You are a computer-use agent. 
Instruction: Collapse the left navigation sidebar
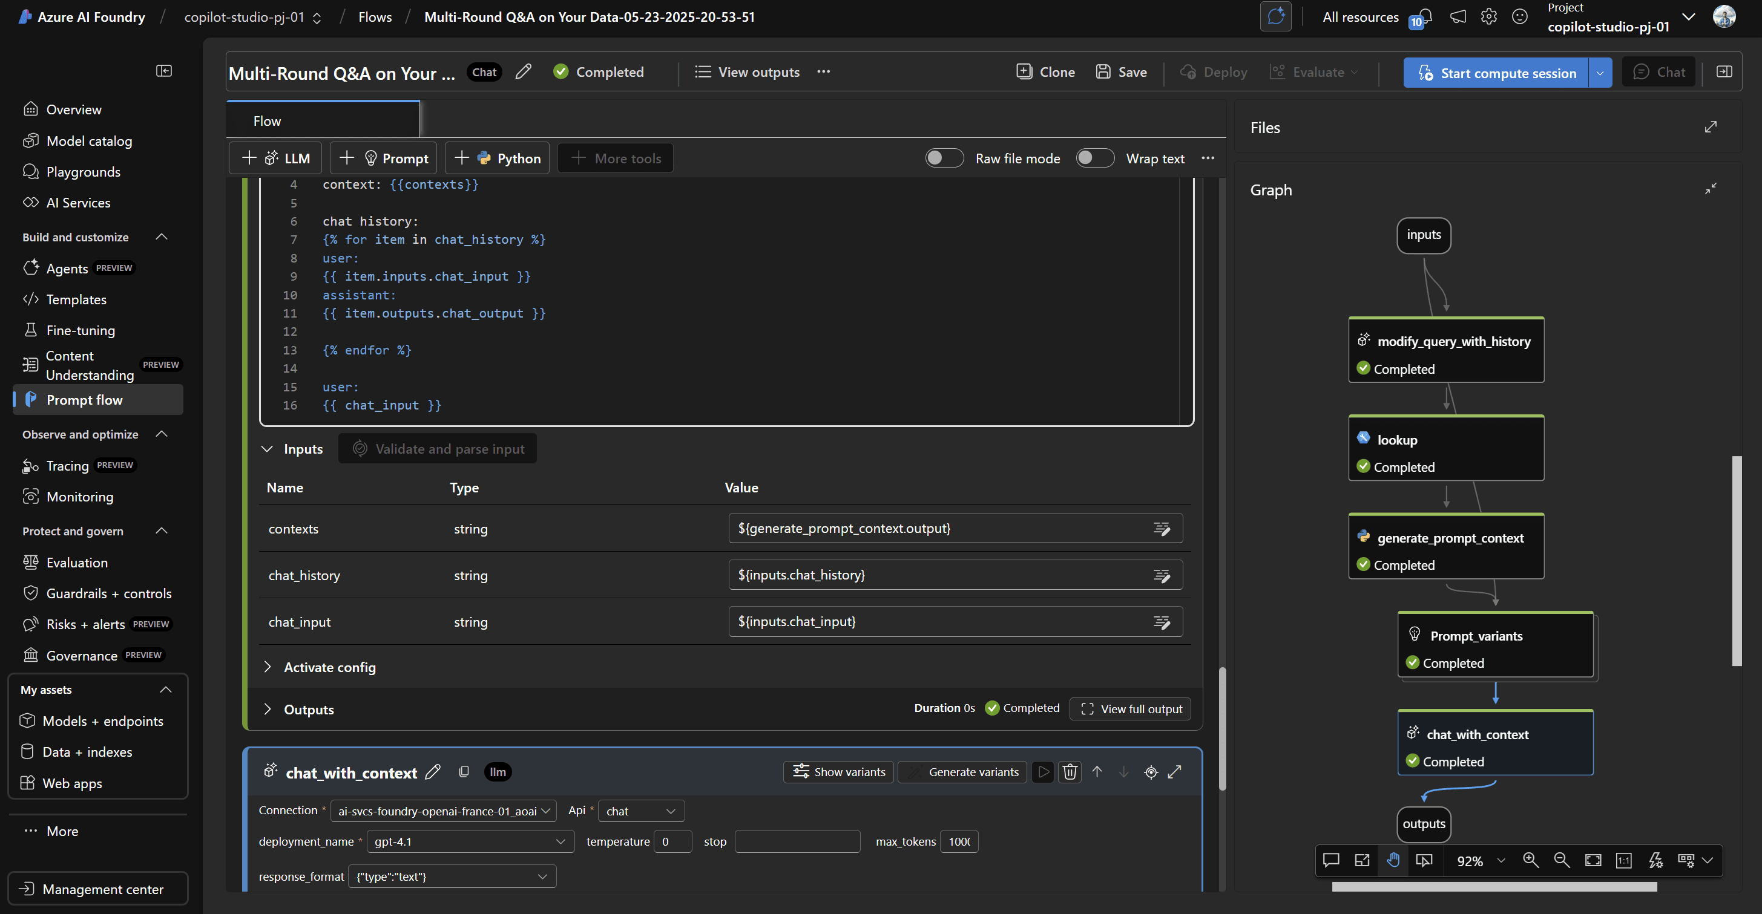(x=163, y=71)
